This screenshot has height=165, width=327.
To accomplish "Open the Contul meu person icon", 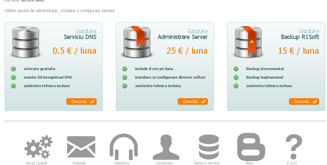I will pyautogui.click(x=166, y=147).
